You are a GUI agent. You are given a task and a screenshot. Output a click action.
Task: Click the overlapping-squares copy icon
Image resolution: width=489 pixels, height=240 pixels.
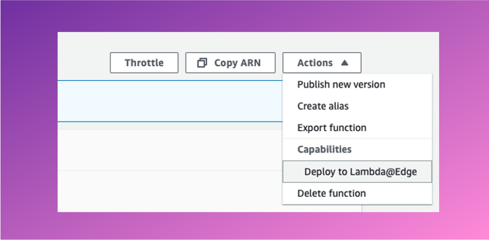[x=202, y=63]
